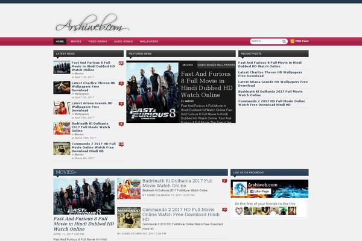Viewport: 362px width, 241px height.
Task: Open the Video Songs menu item
Action: pos(97,42)
